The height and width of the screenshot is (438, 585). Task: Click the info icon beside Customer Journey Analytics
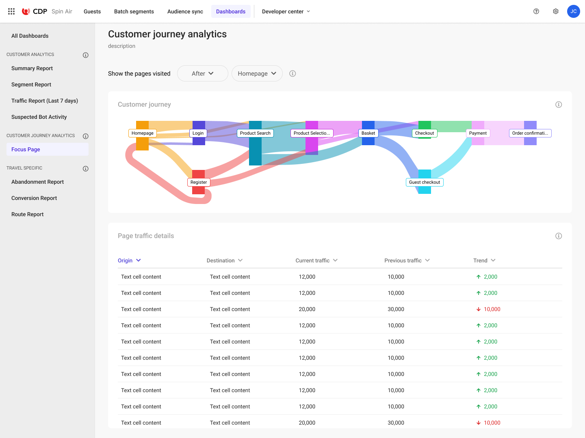85,136
